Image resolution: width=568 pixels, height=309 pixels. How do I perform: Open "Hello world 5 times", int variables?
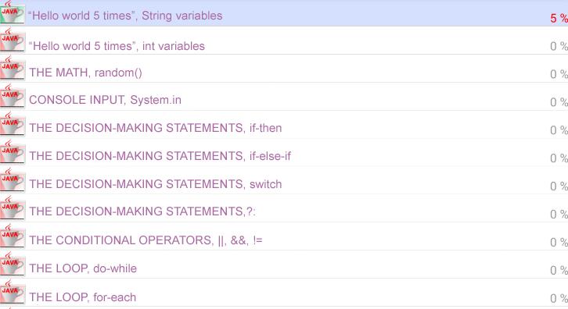click(117, 46)
